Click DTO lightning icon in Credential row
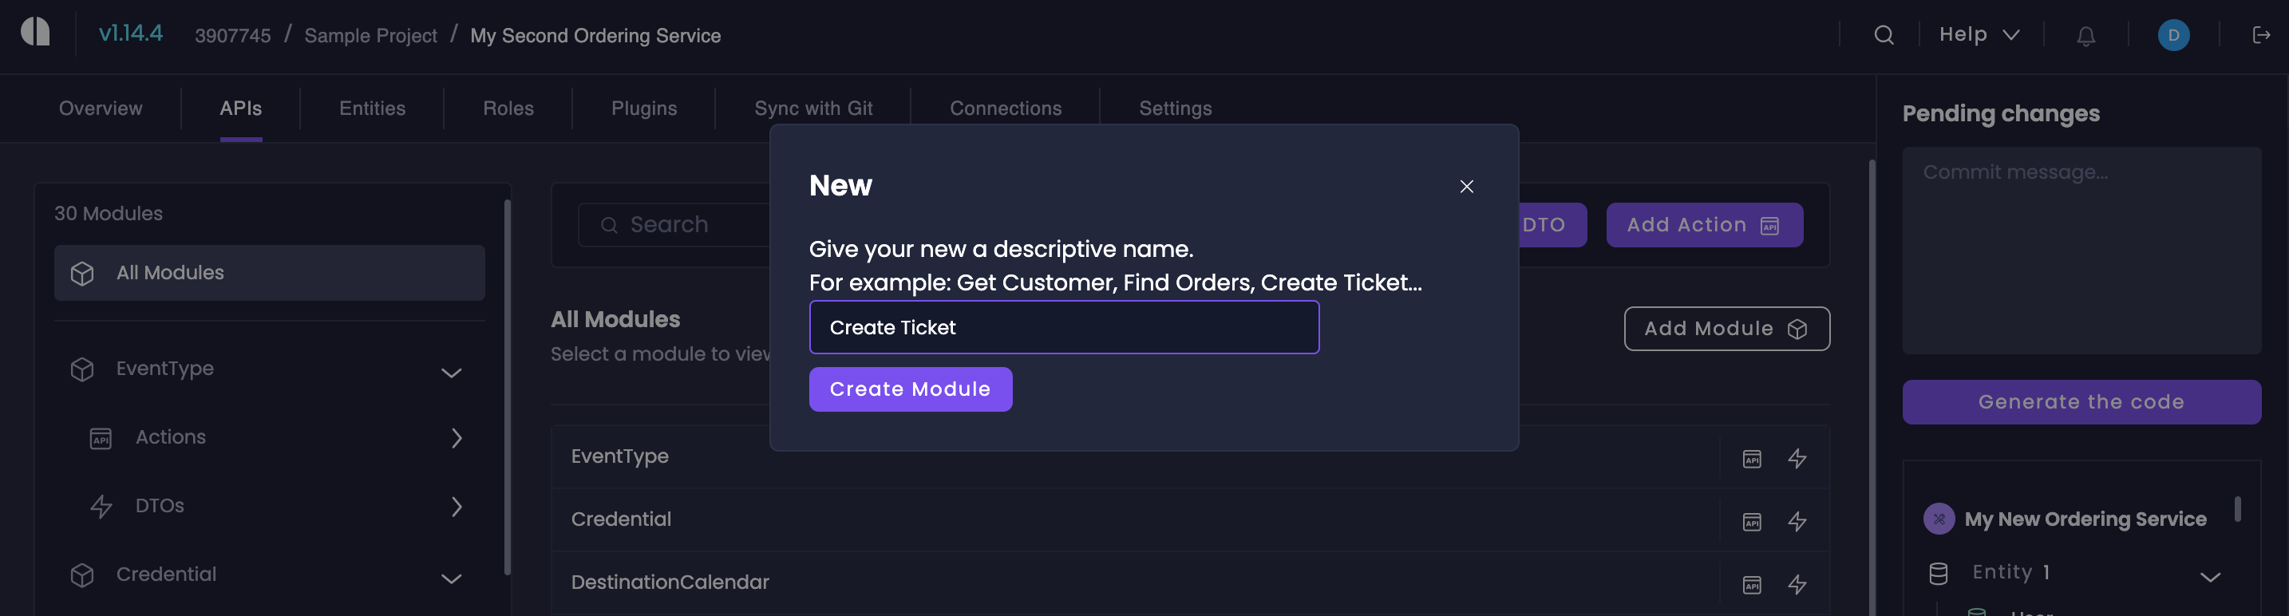This screenshot has width=2289, height=616. [1797, 521]
